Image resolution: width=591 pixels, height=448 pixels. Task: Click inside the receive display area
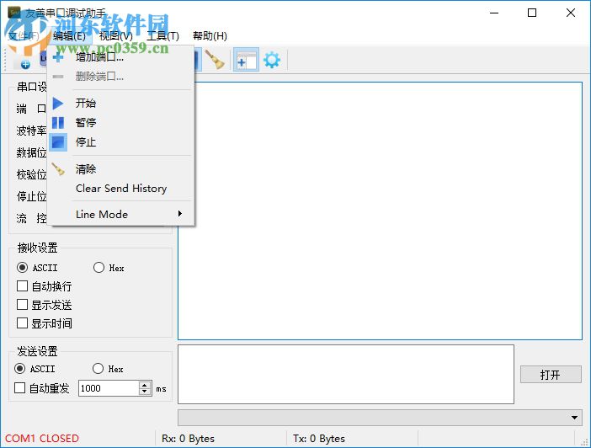tap(380, 211)
